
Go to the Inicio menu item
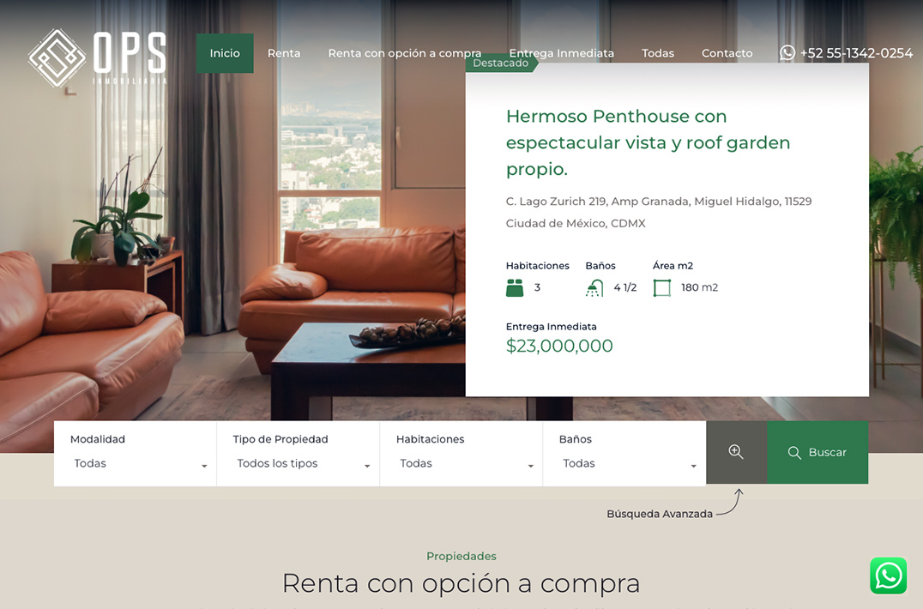tap(225, 53)
